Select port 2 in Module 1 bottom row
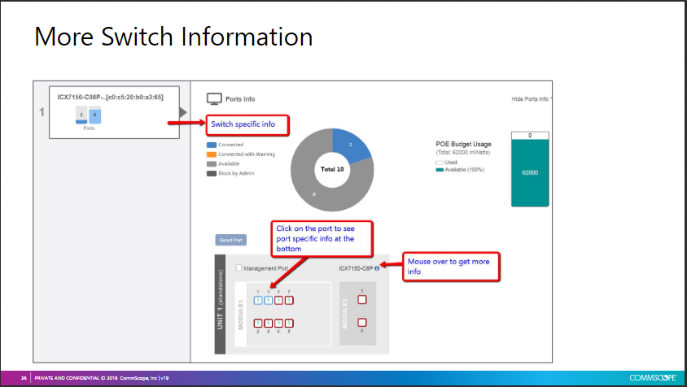Viewport: 687px width, 387px height. tap(258, 323)
